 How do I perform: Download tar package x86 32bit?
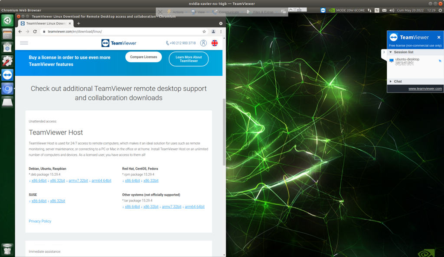coord(151,206)
